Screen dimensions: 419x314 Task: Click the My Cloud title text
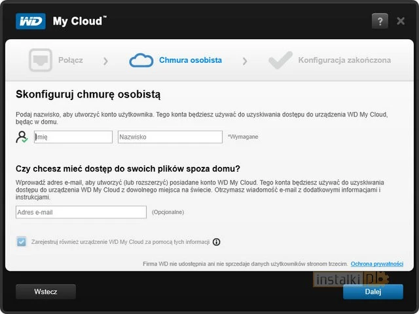[79, 21]
